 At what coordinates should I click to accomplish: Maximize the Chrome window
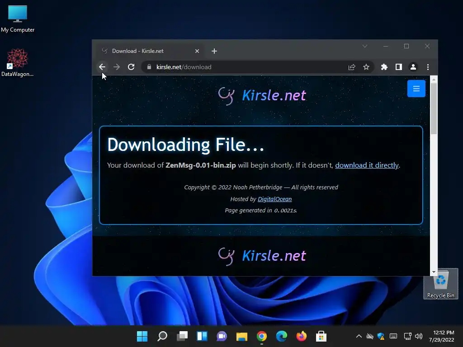pyautogui.click(x=406, y=46)
